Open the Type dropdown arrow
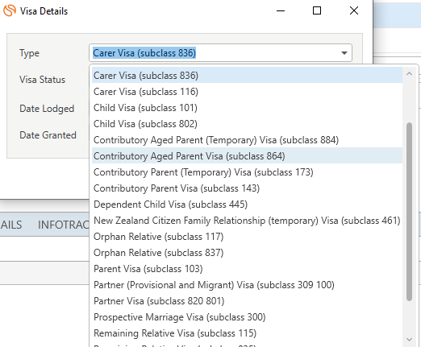Image resolution: width=421 pixels, height=347 pixels. (x=344, y=53)
